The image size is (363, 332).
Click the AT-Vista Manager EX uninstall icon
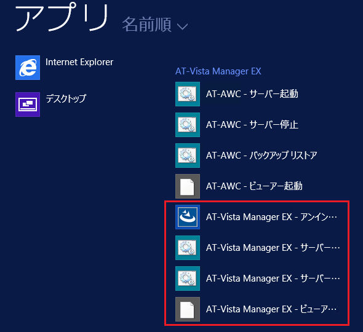(x=188, y=217)
